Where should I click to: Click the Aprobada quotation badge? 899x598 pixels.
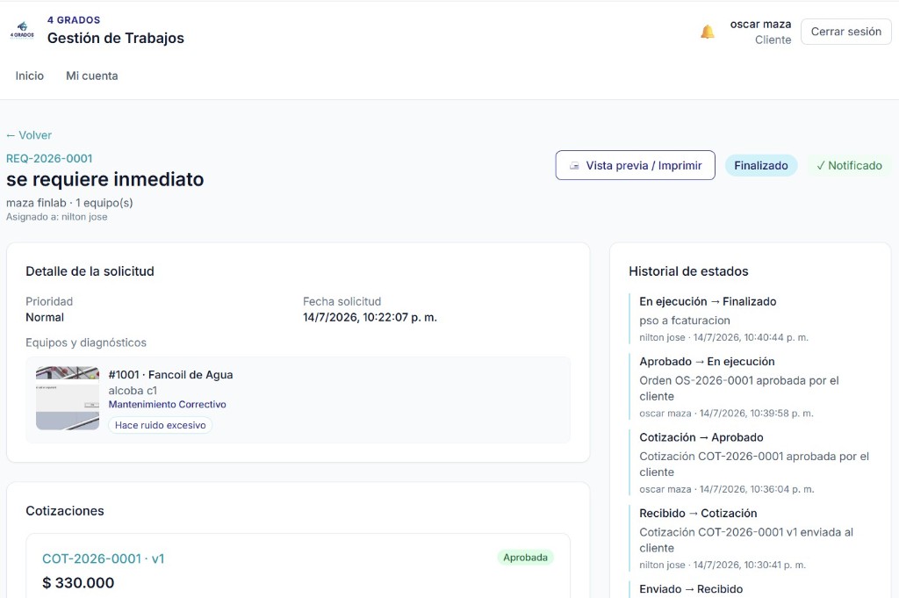click(x=525, y=558)
